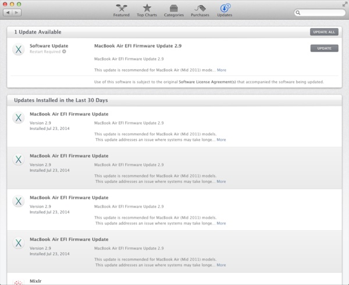Click the search magnifier icon
This screenshot has width=349, height=285.
coord(298,13)
